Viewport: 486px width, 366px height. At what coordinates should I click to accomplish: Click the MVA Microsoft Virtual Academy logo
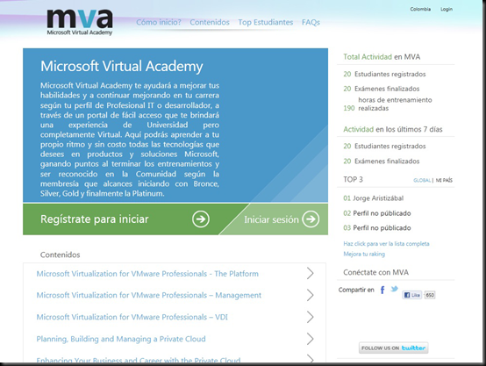[x=80, y=22]
